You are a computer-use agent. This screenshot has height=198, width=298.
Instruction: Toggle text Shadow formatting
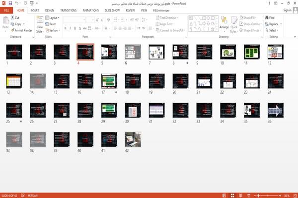80,28
